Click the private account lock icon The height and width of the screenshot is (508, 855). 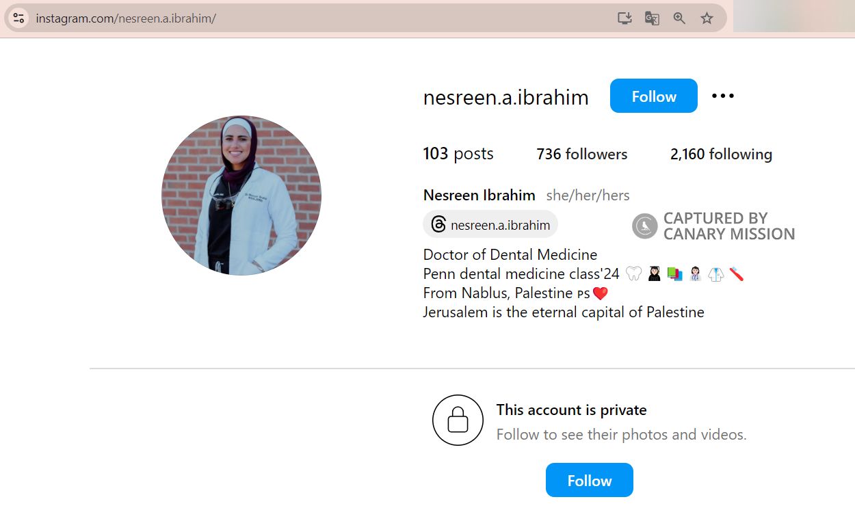(x=458, y=420)
